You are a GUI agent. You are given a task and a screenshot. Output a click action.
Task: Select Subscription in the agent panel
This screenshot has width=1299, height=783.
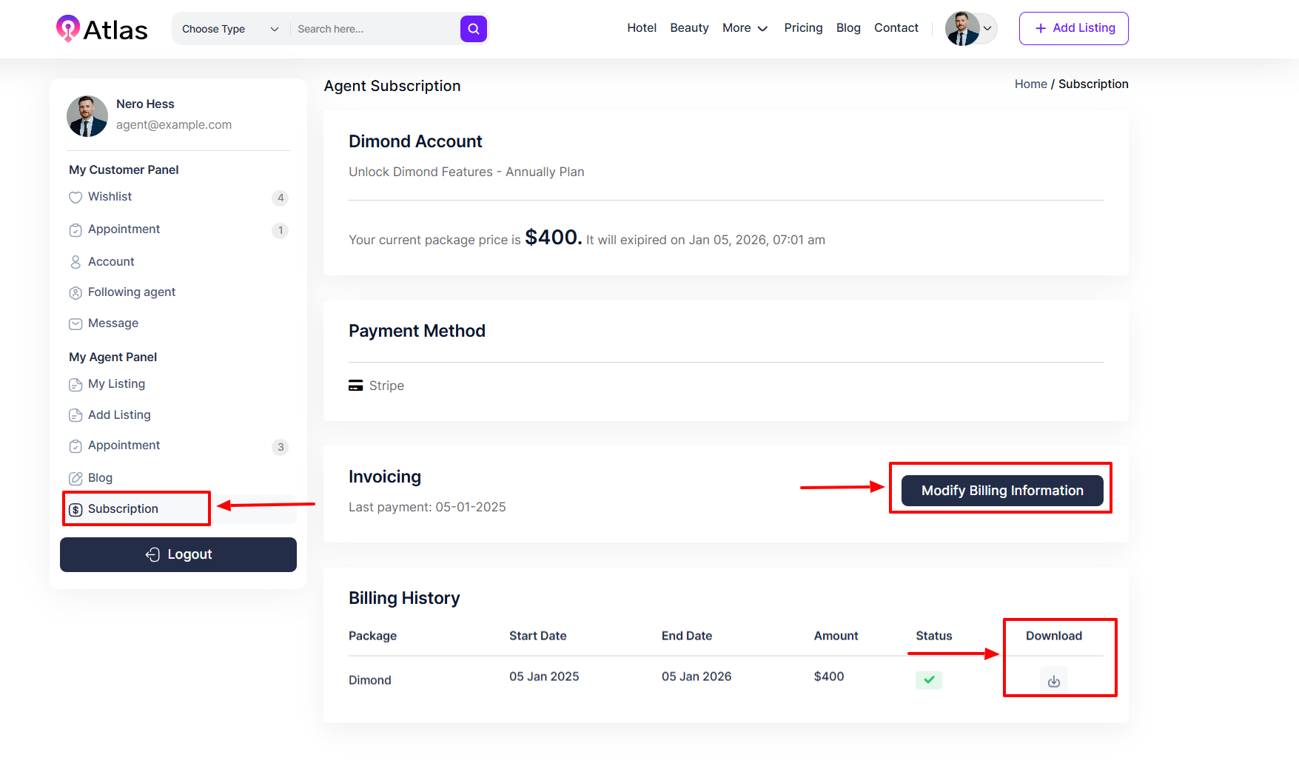pos(123,509)
